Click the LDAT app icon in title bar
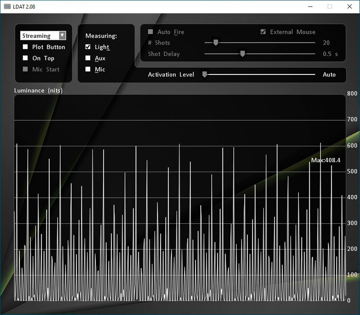Image resolution: width=360 pixels, height=315 pixels. 7,6
